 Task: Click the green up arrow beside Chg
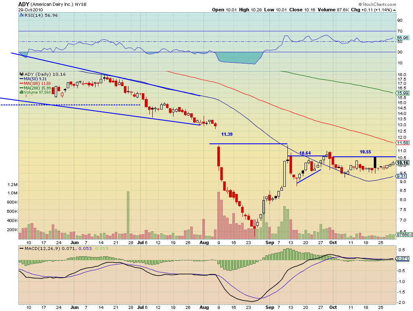point(394,10)
